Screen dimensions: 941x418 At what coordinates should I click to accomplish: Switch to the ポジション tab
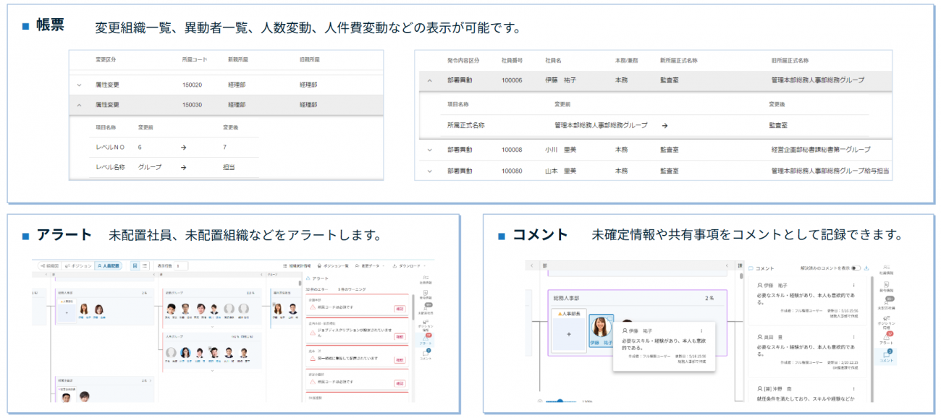coord(77,266)
